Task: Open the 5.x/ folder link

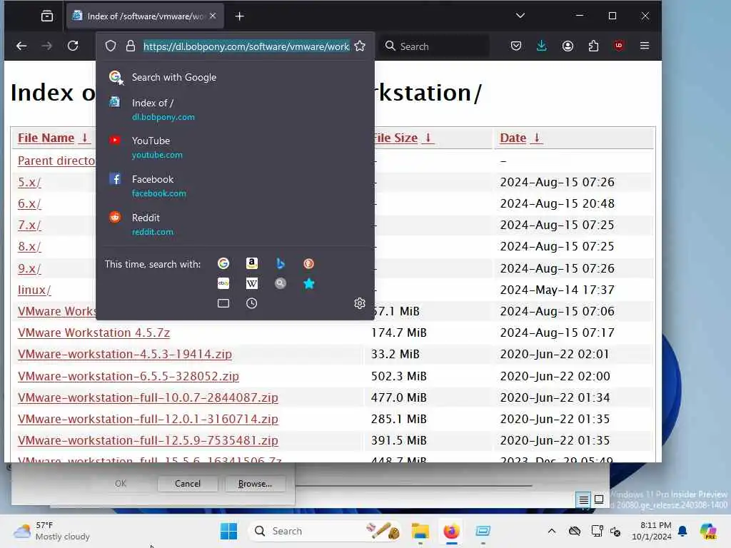Action: tap(29, 182)
